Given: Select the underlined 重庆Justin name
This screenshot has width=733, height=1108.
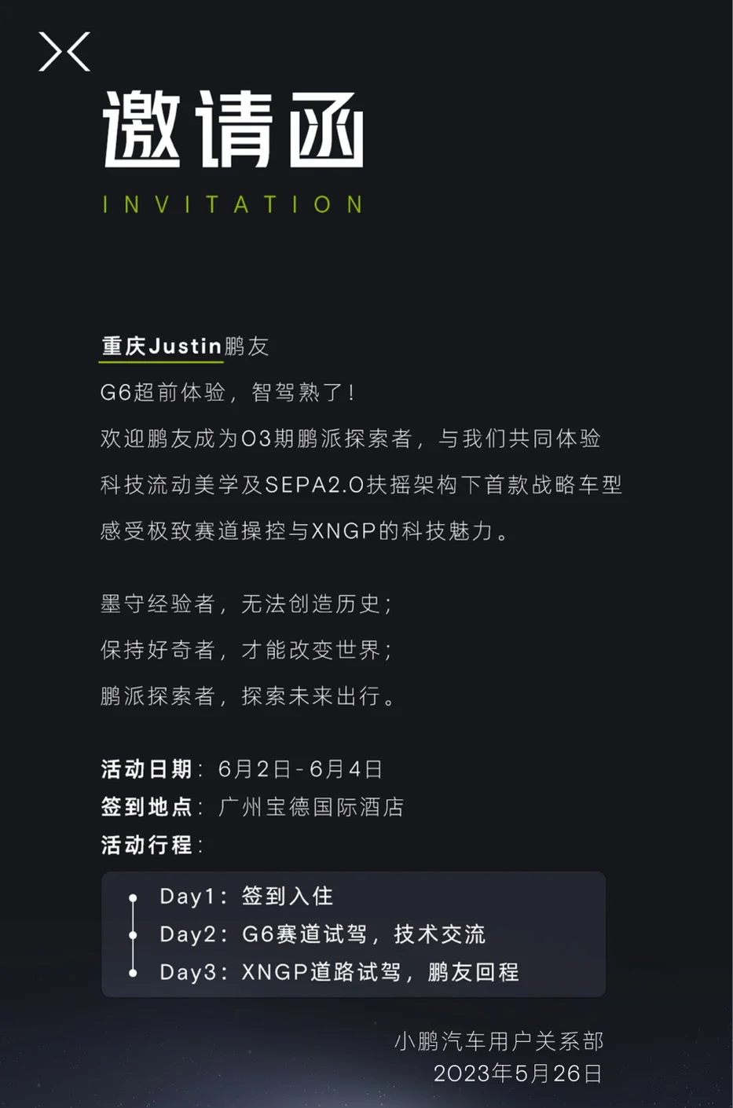Looking at the screenshot, I should pos(161,347).
